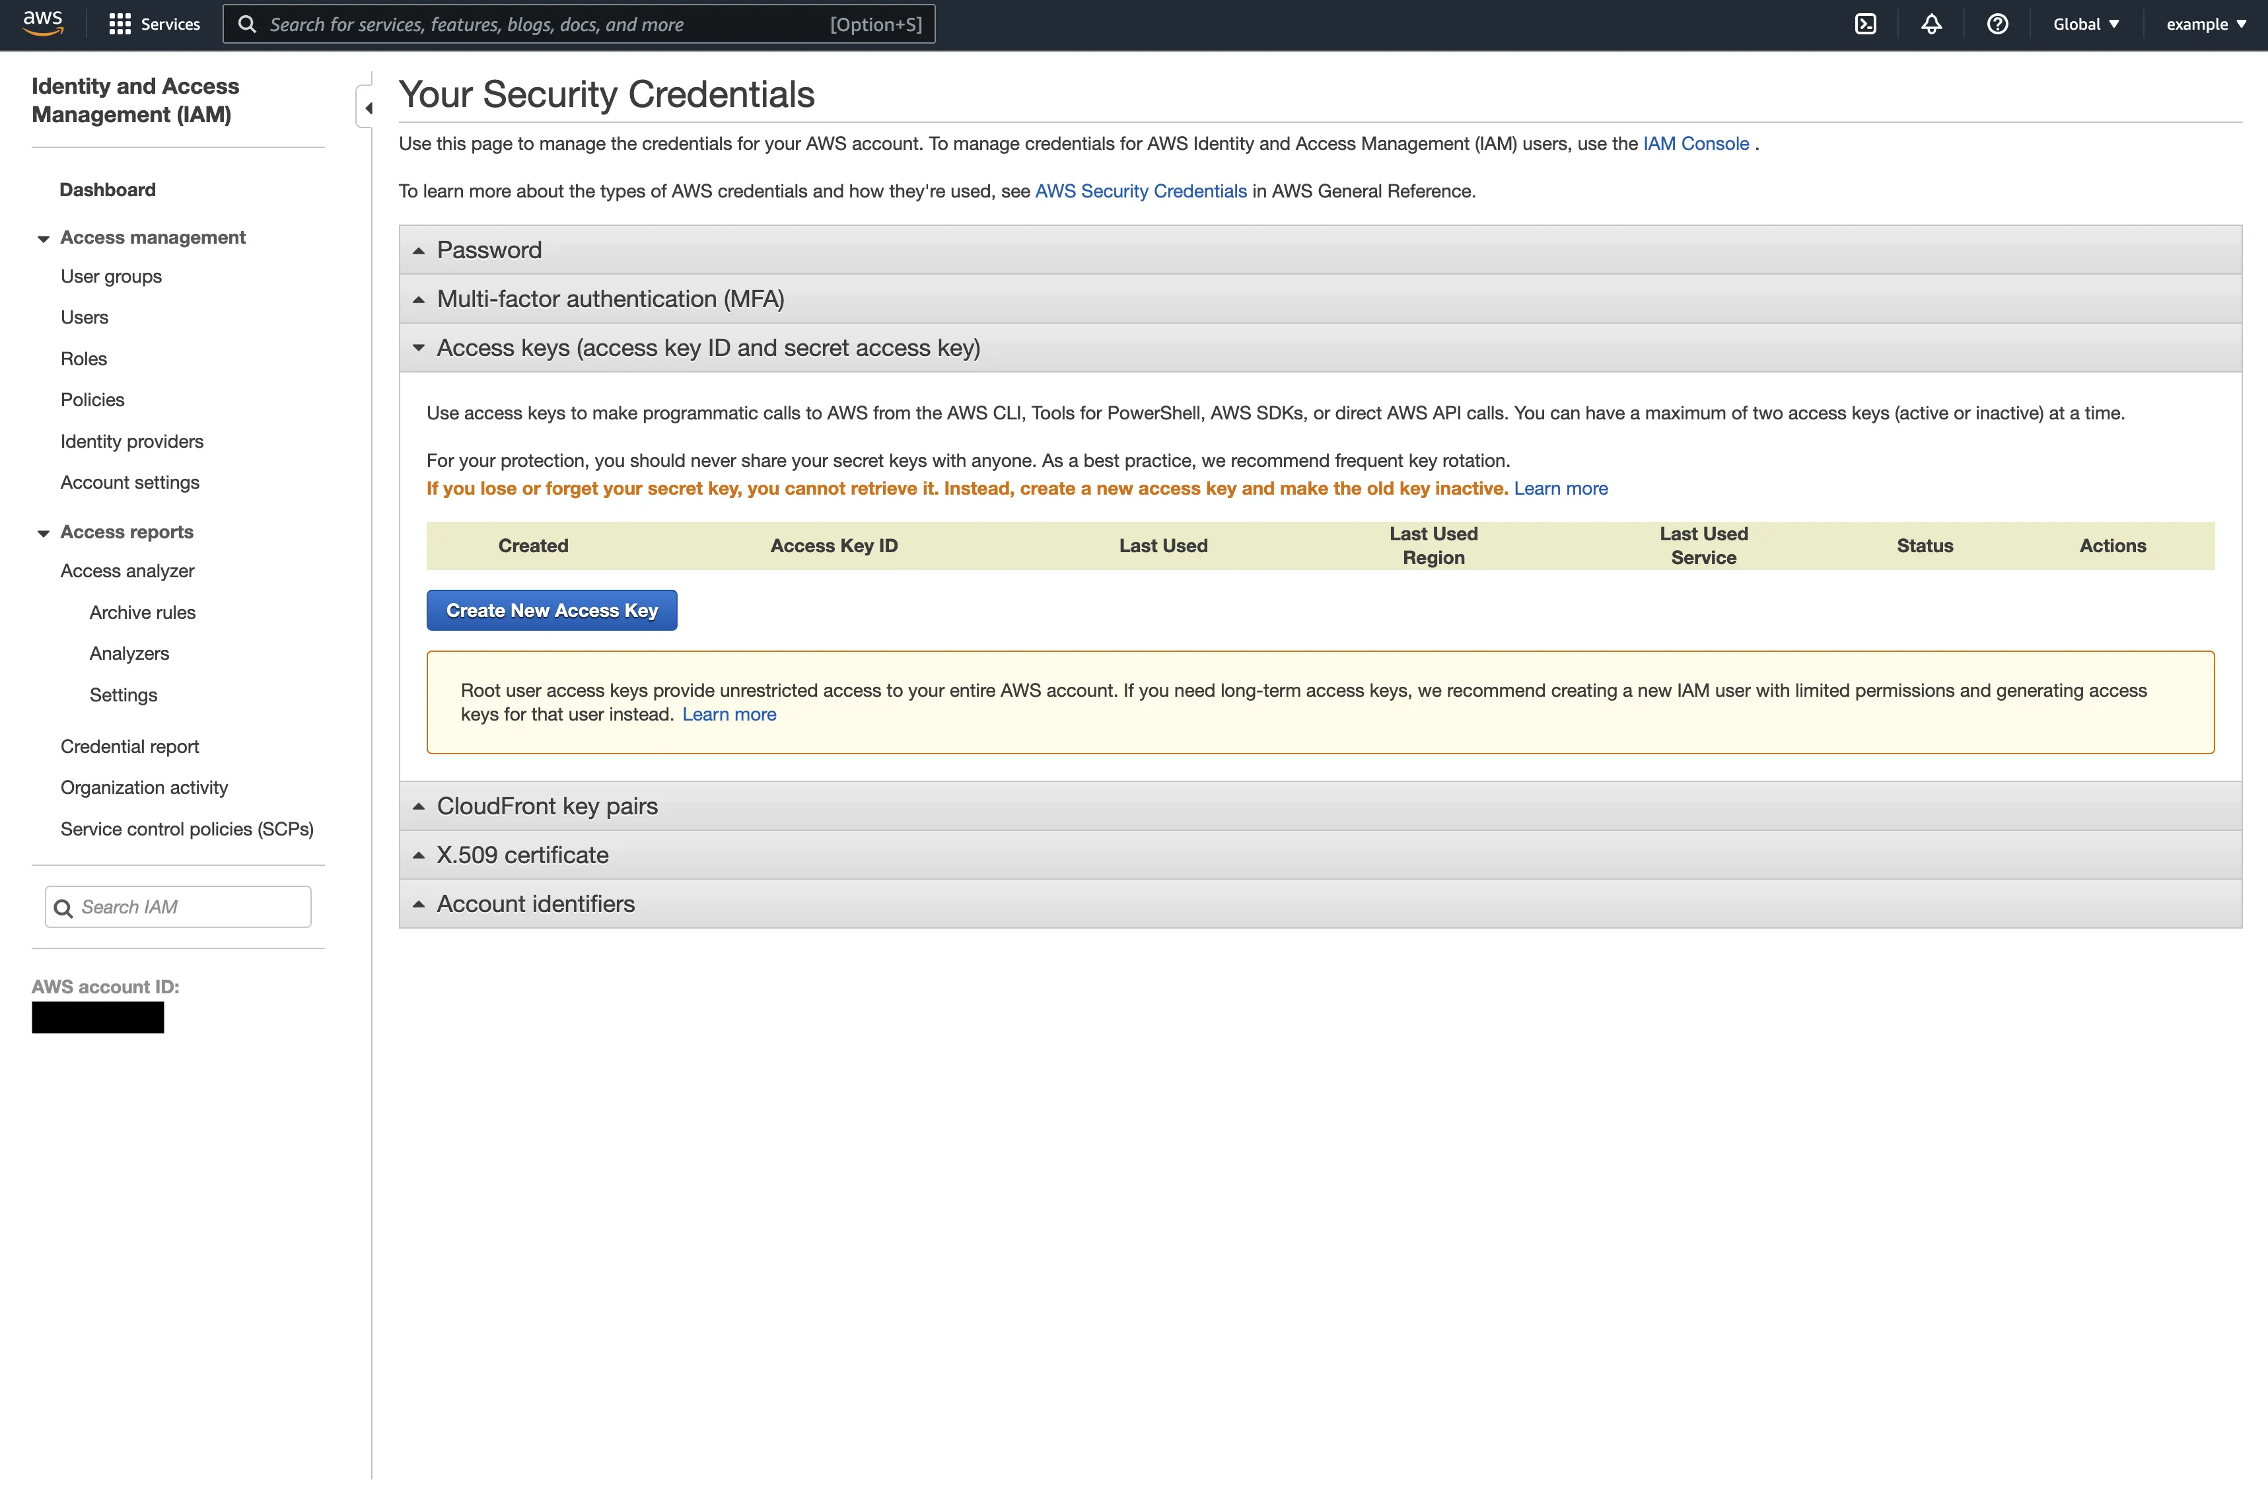Launch the CloudShell terminal icon

coord(1865,24)
